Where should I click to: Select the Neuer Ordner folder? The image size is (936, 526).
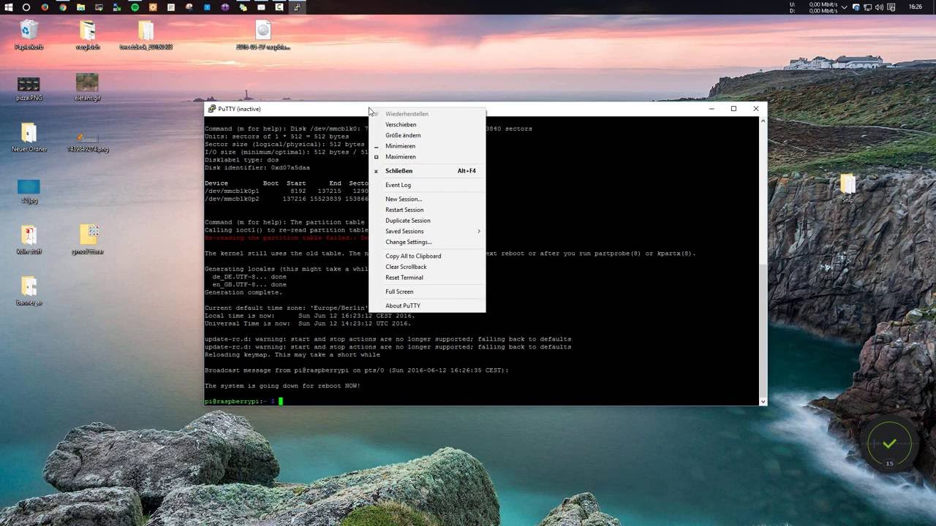(x=29, y=138)
